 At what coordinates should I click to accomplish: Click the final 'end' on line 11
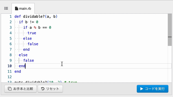(18, 71)
